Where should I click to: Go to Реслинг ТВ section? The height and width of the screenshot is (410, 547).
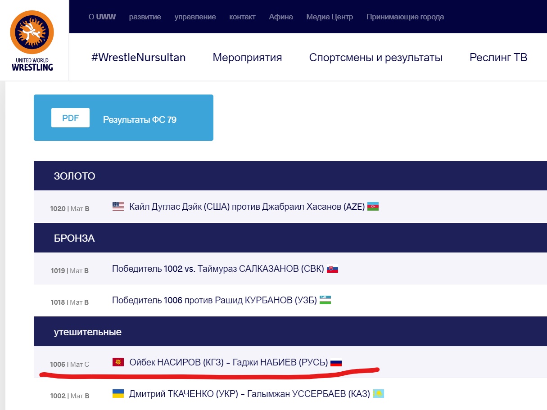498,58
